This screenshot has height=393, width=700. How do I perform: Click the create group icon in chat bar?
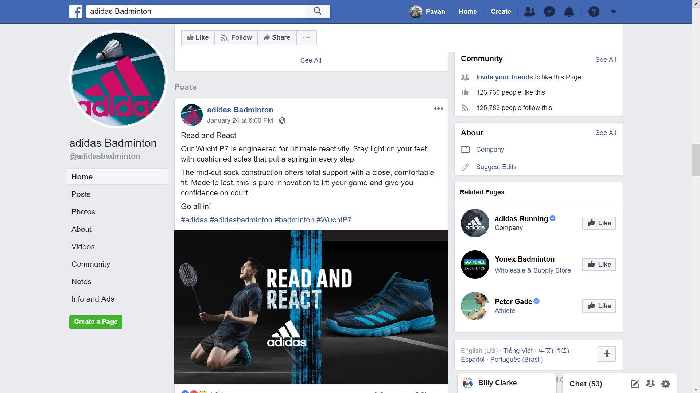pos(650,384)
